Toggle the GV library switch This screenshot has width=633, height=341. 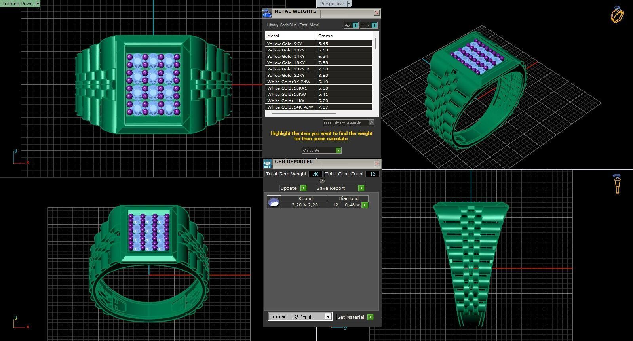tap(351, 25)
